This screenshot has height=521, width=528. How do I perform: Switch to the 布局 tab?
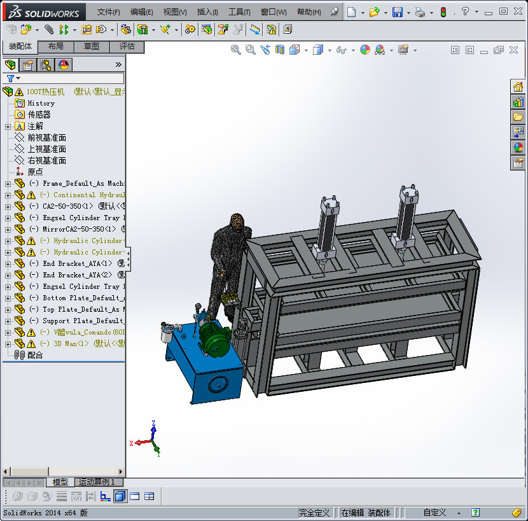tap(56, 46)
